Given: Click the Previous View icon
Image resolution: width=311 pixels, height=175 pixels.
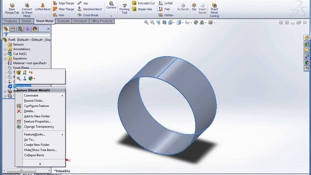Looking at the screenshot, I should click(158, 23).
